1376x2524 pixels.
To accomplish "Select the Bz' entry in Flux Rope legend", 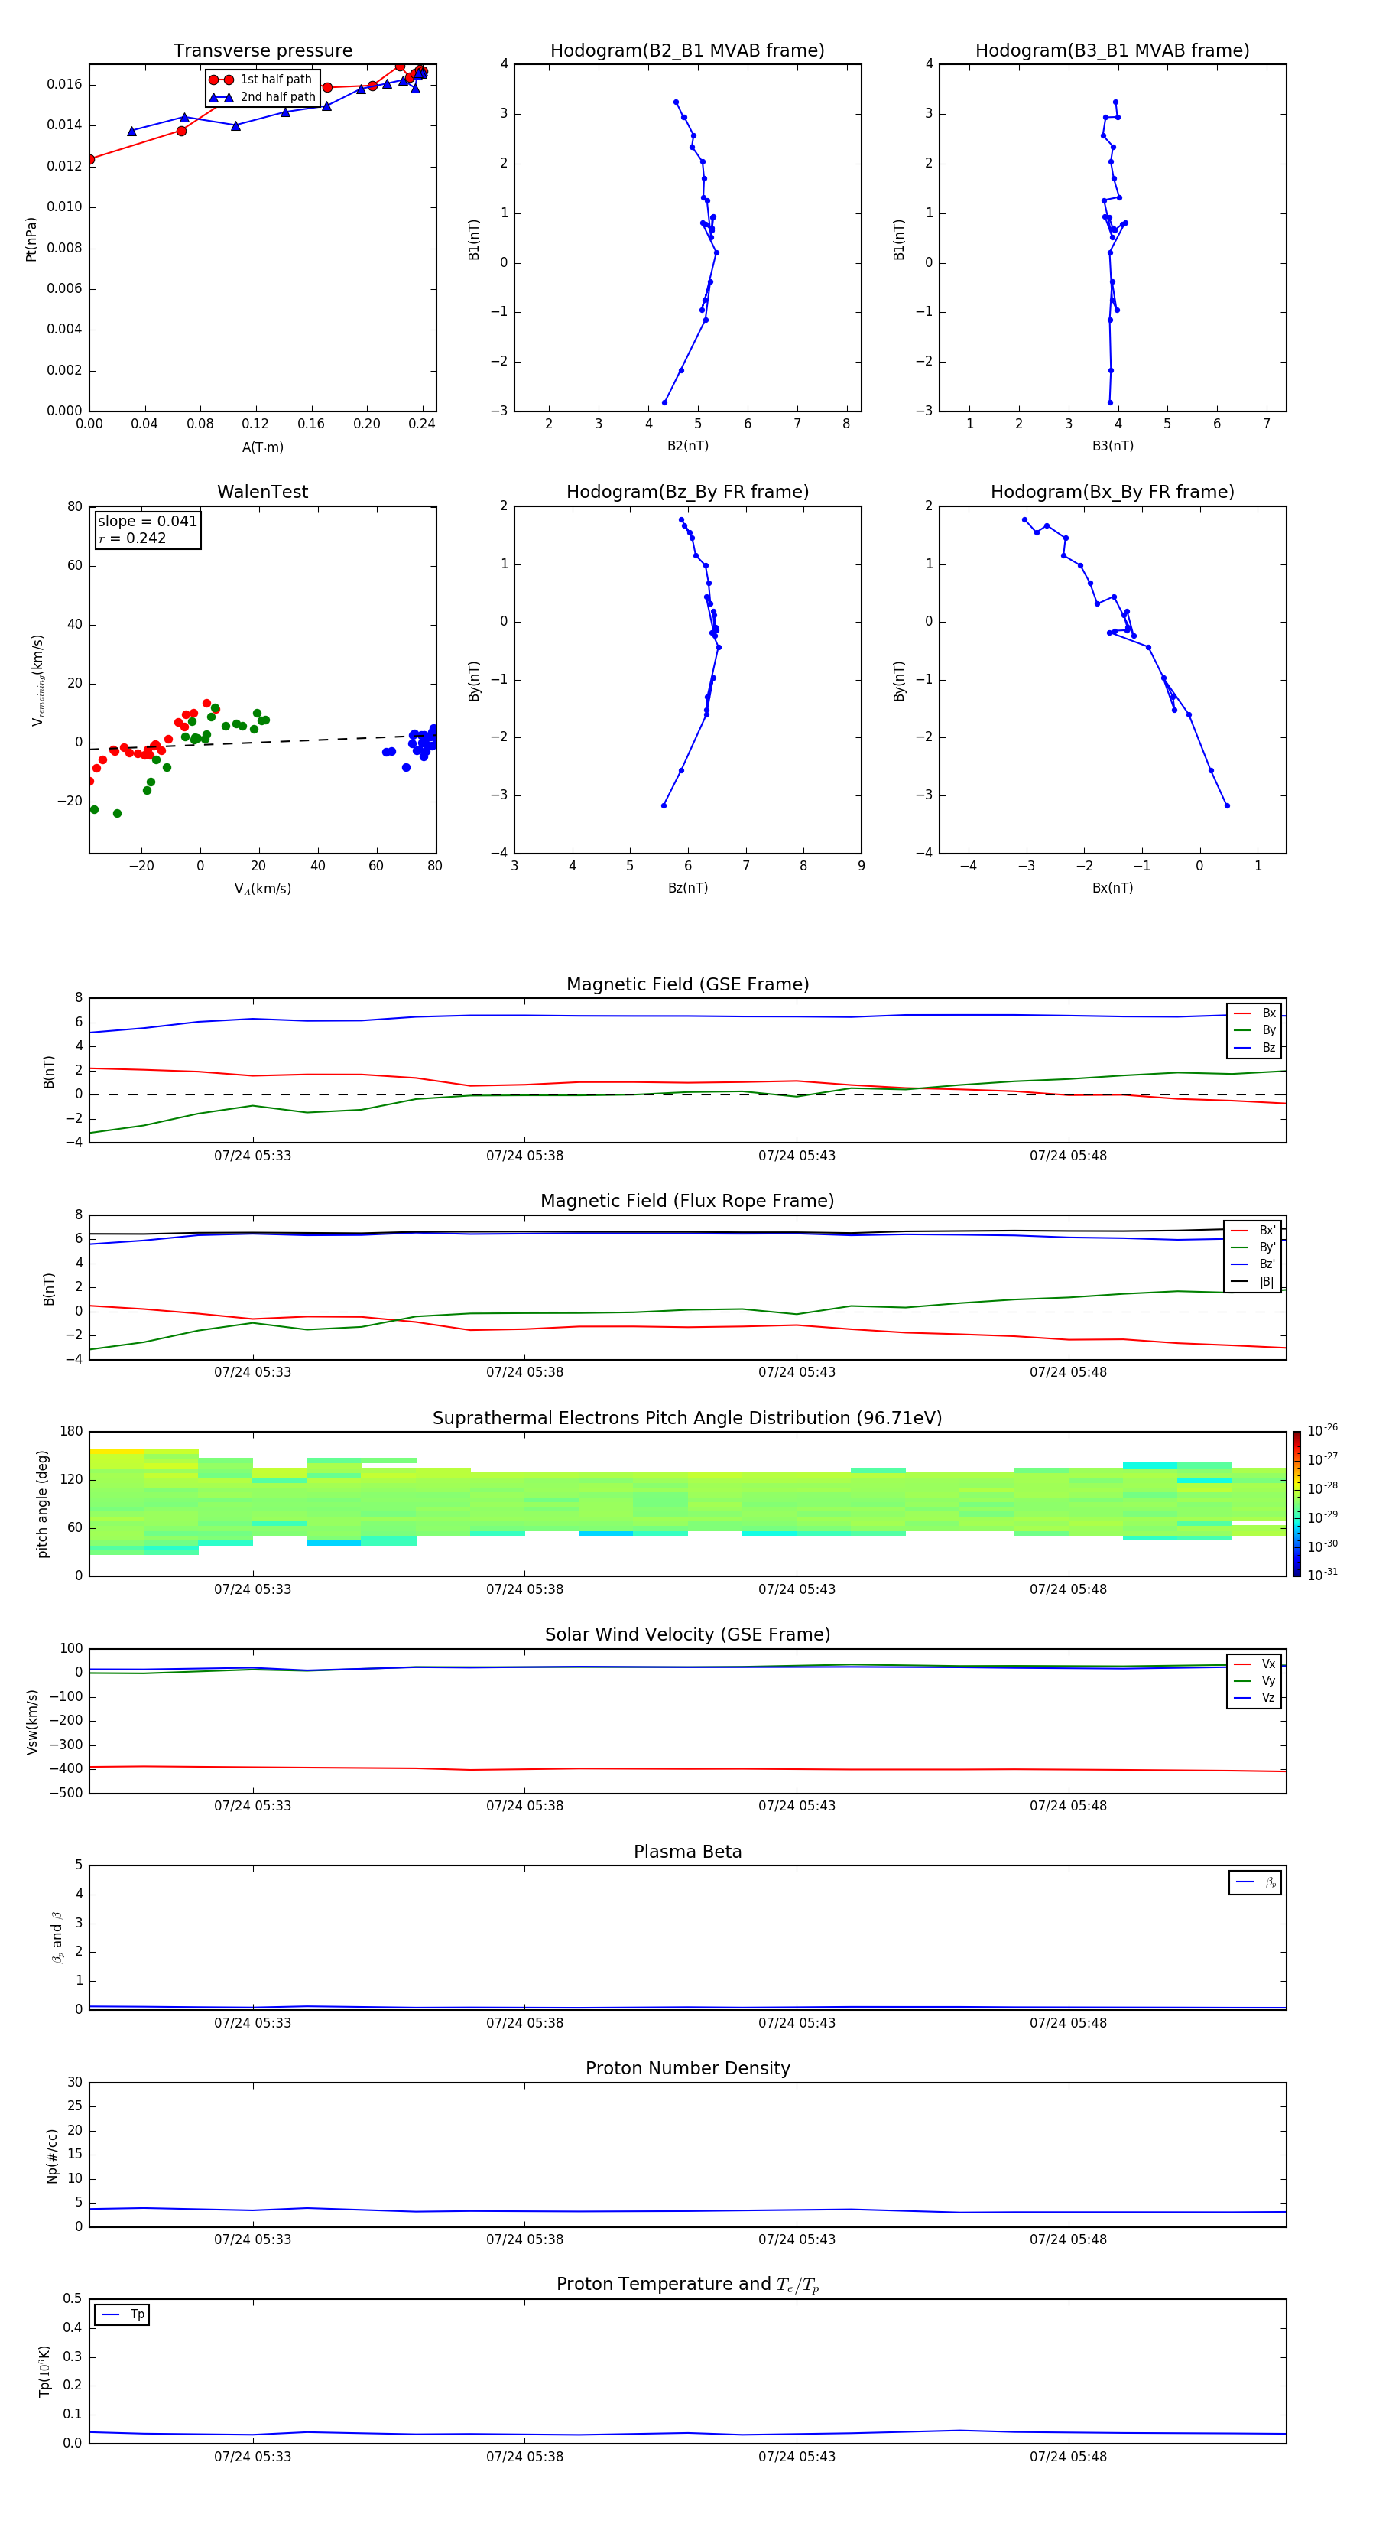I will point(1254,1264).
